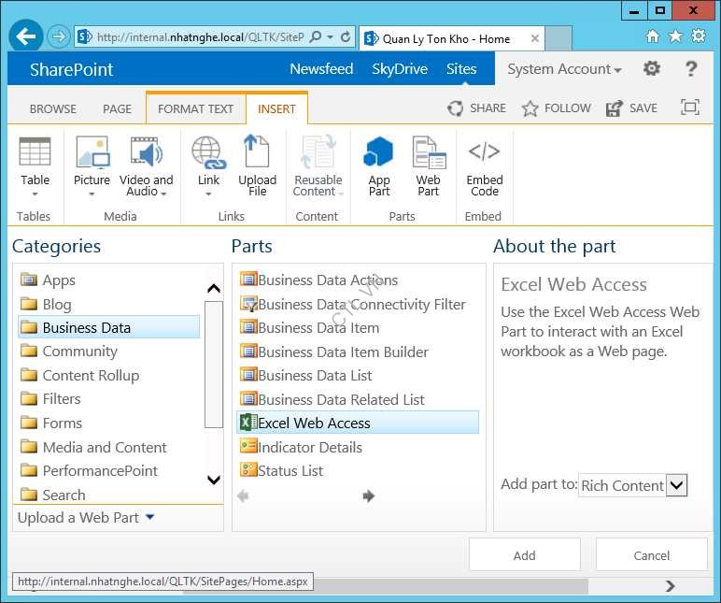Expand the System Account menu
Screen dimensions: 721x603
[x=564, y=69]
